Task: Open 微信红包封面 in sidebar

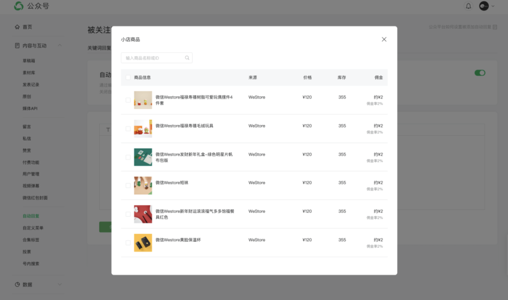Action: point(35,197)
